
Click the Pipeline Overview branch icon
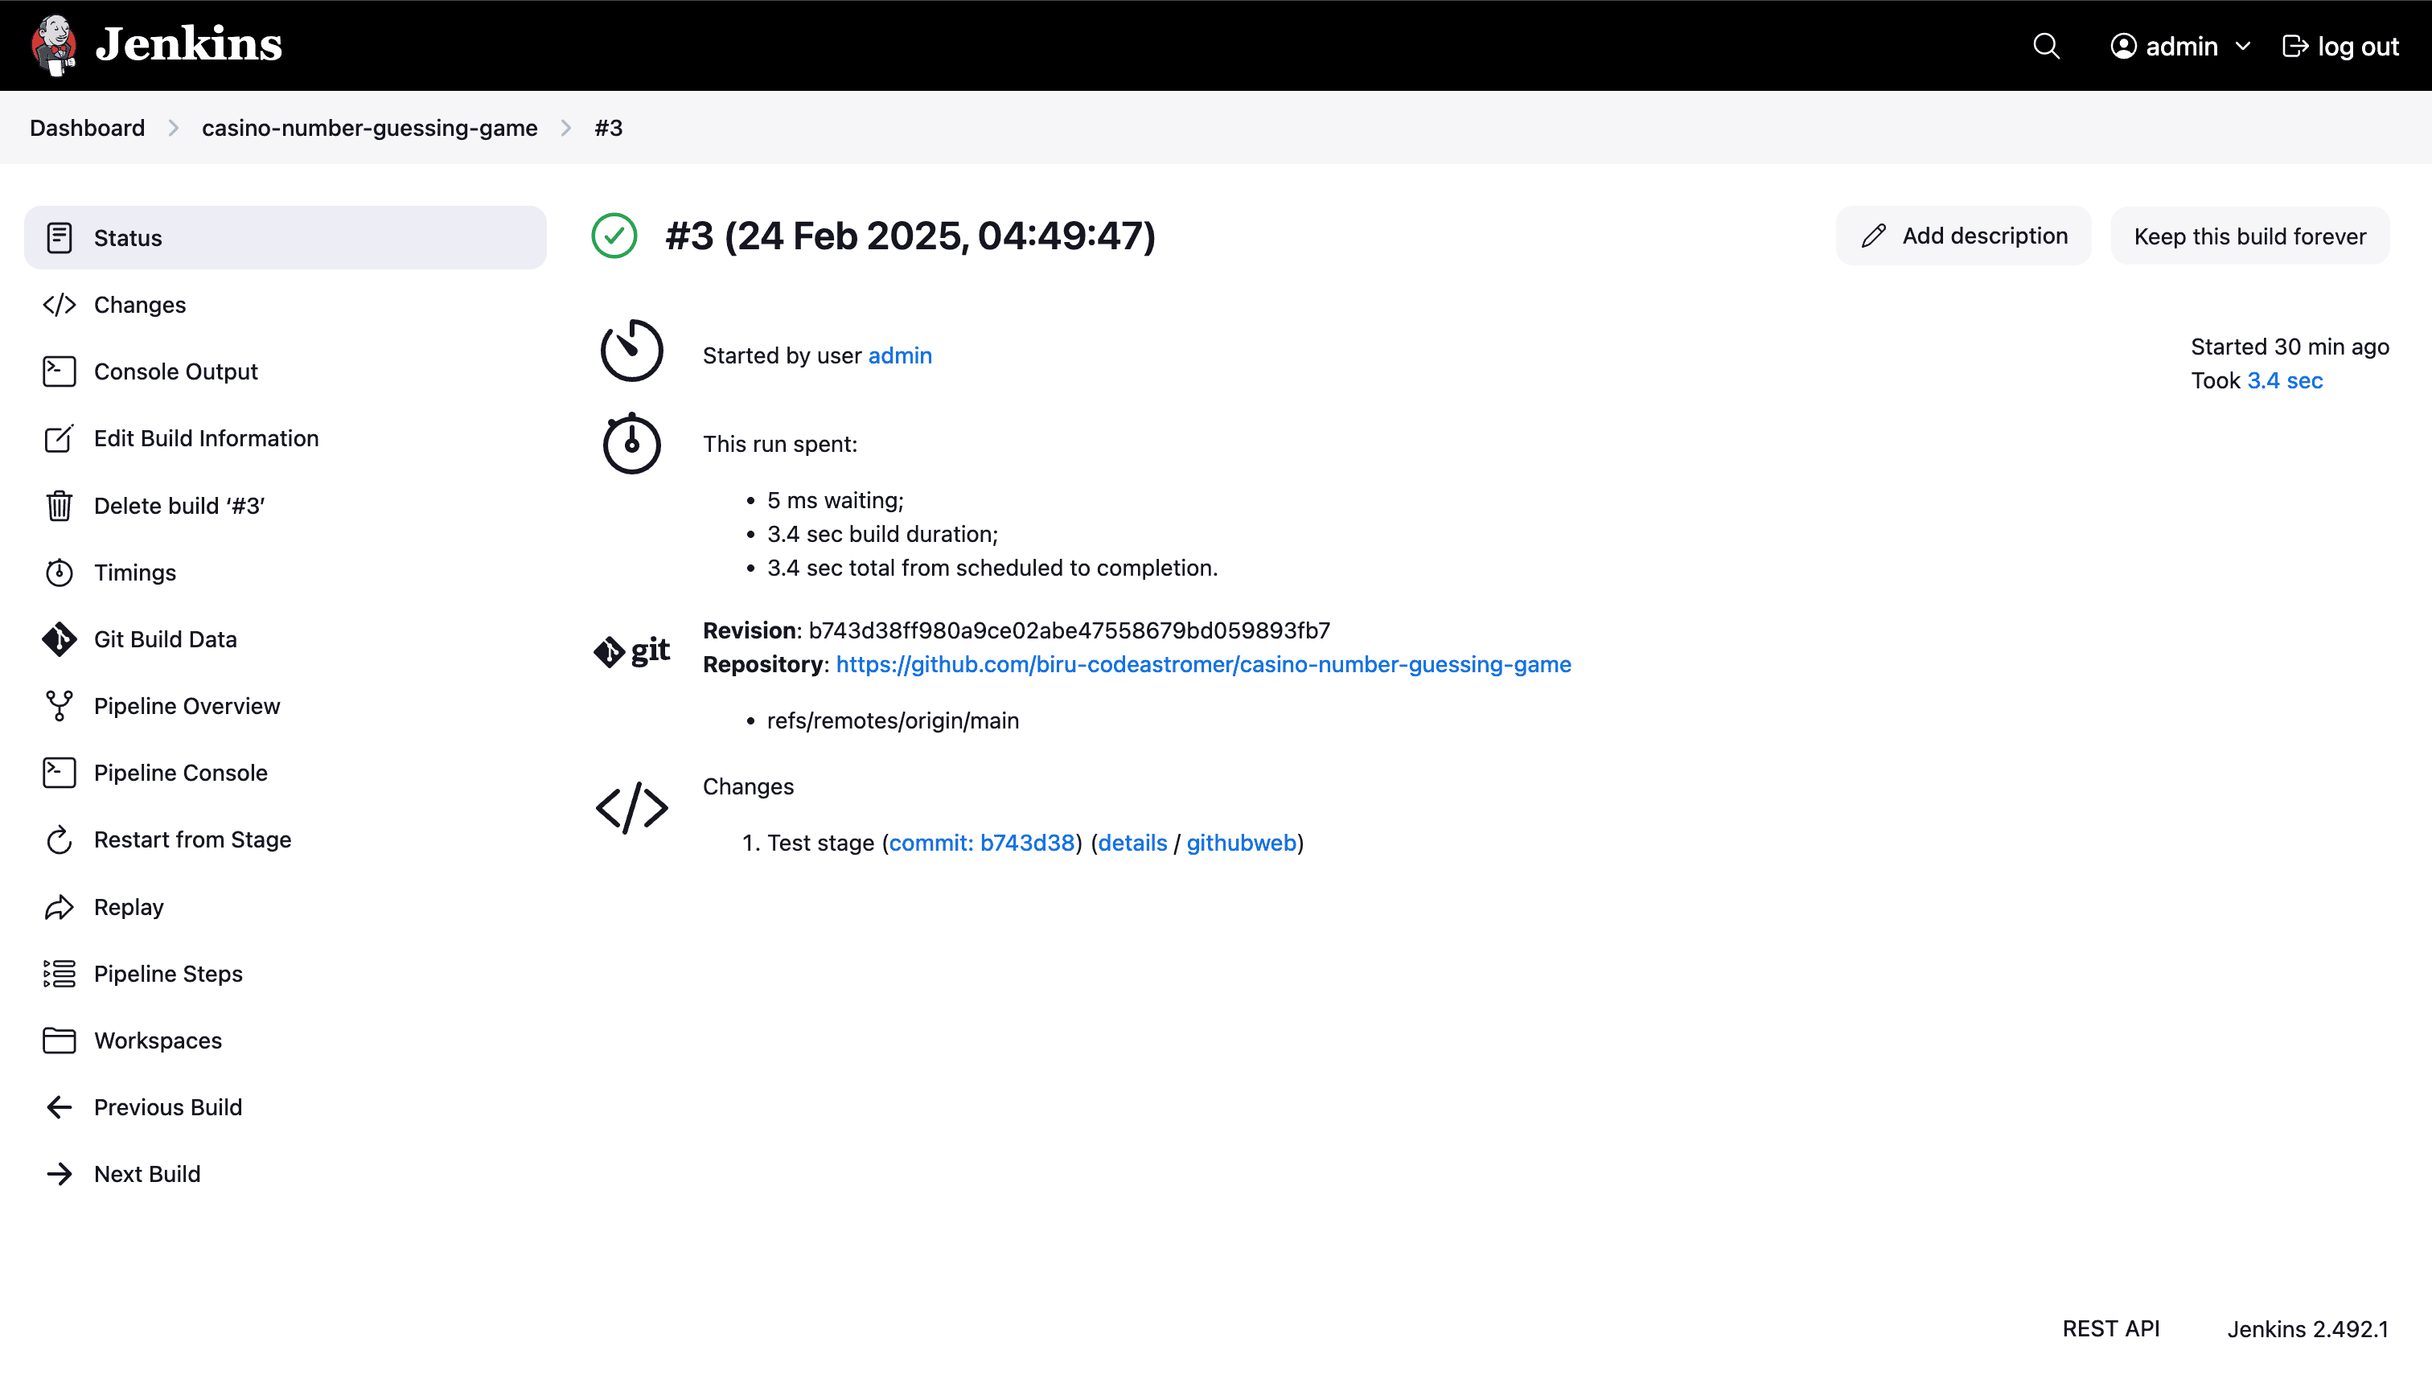pyautogui.click(x=59, y=706)
